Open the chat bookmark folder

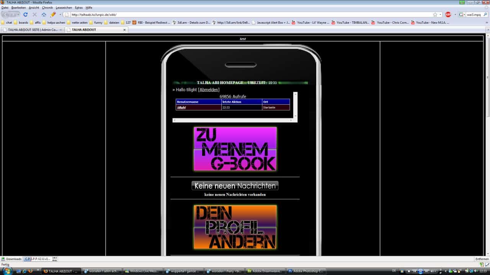[7, 23]
